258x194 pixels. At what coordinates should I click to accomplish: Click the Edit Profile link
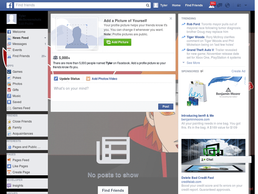click(26, 23)
